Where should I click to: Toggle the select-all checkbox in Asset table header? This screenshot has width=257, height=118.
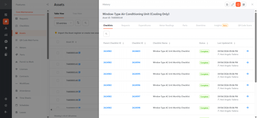tap(58, 42)
